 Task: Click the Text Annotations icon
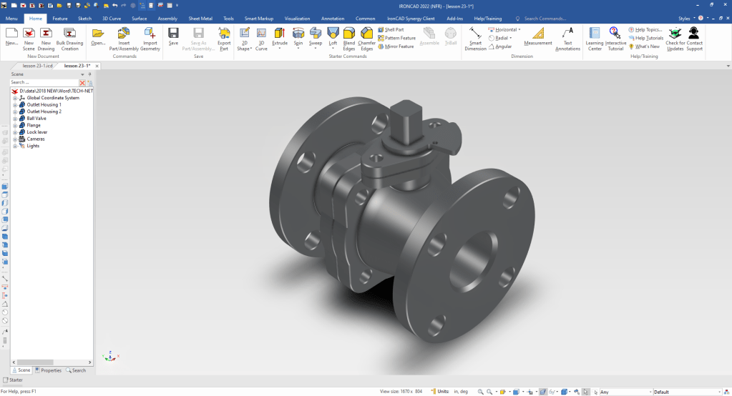point(568,33)
